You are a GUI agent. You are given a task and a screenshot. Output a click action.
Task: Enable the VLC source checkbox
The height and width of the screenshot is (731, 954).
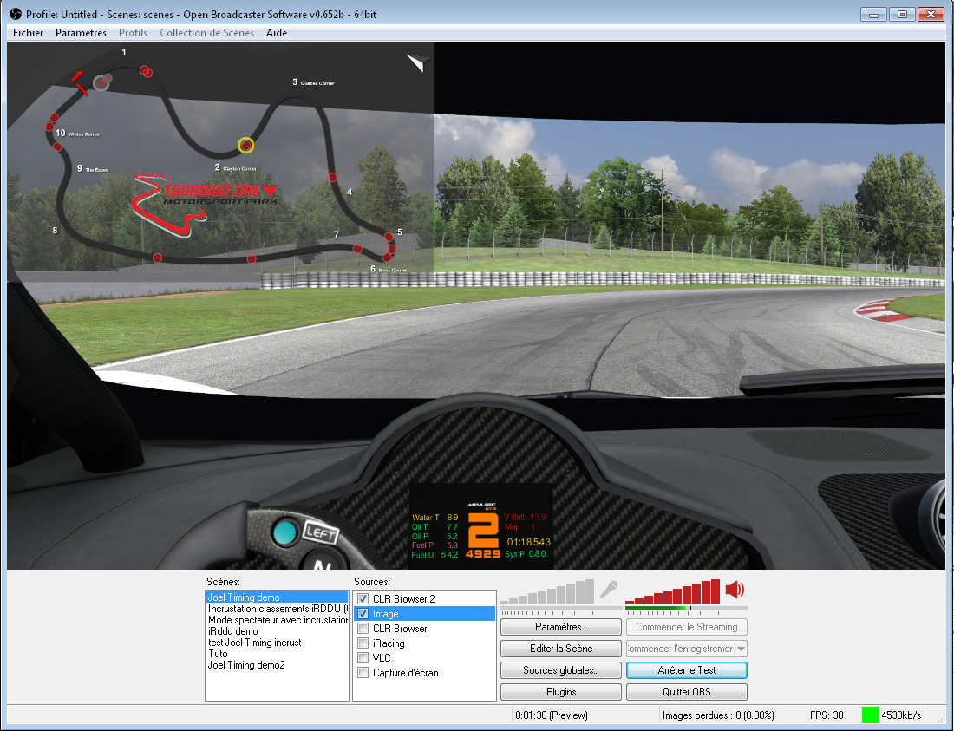[x=363, y=657]
